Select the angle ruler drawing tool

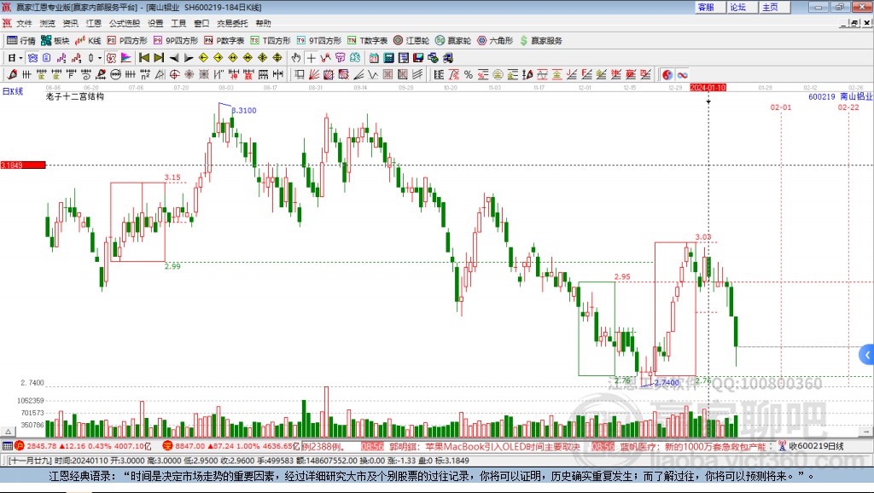(160, 75)
